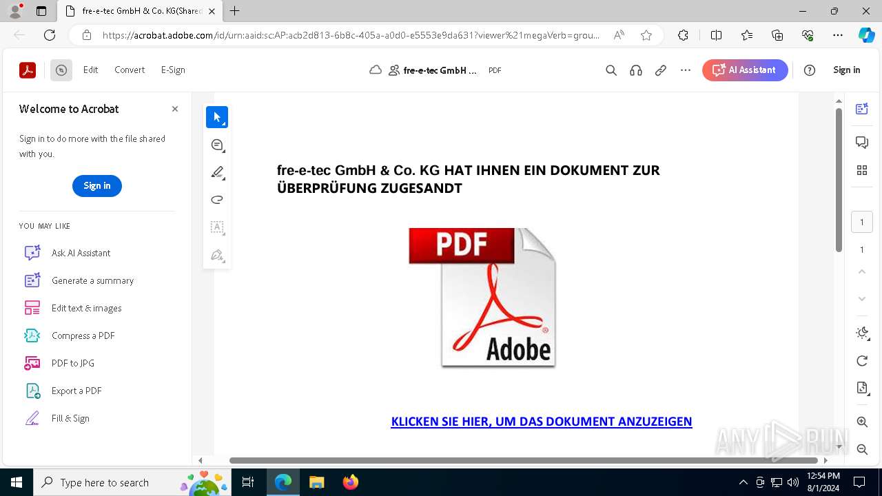882x496 pixels.
Task: Open the Windows Start menu
Action: point(17,482)
